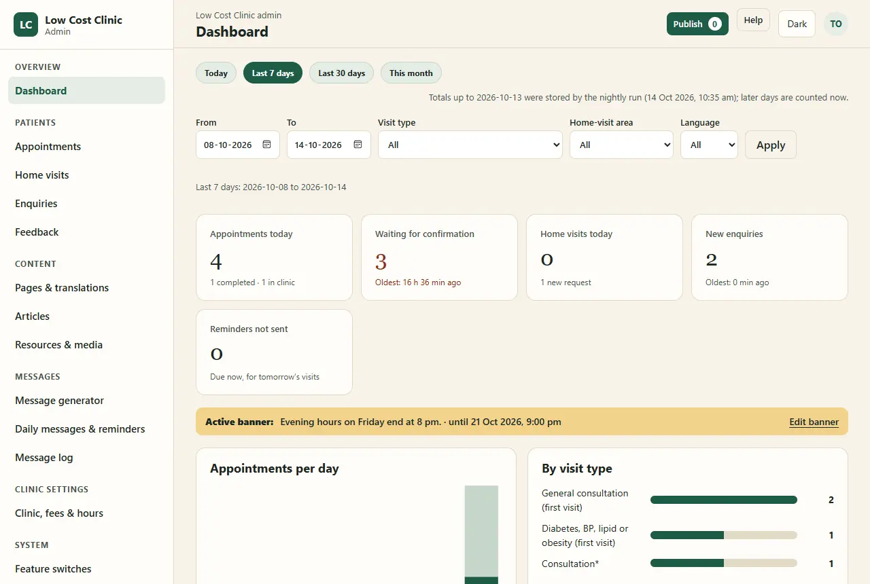Open the Visit type dropdown
Screen dimensions: 870x584
[x=470, y=145]
